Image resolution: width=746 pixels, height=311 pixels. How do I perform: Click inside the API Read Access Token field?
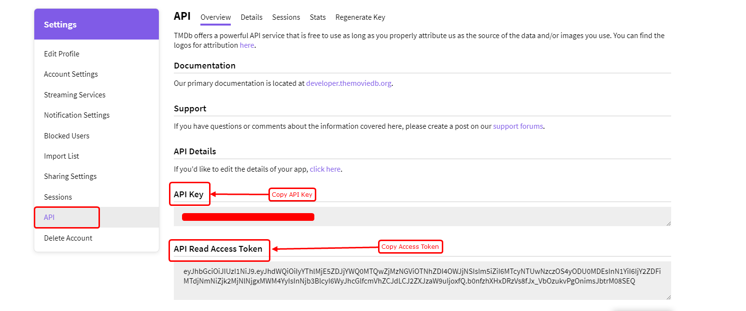[422, 281]
